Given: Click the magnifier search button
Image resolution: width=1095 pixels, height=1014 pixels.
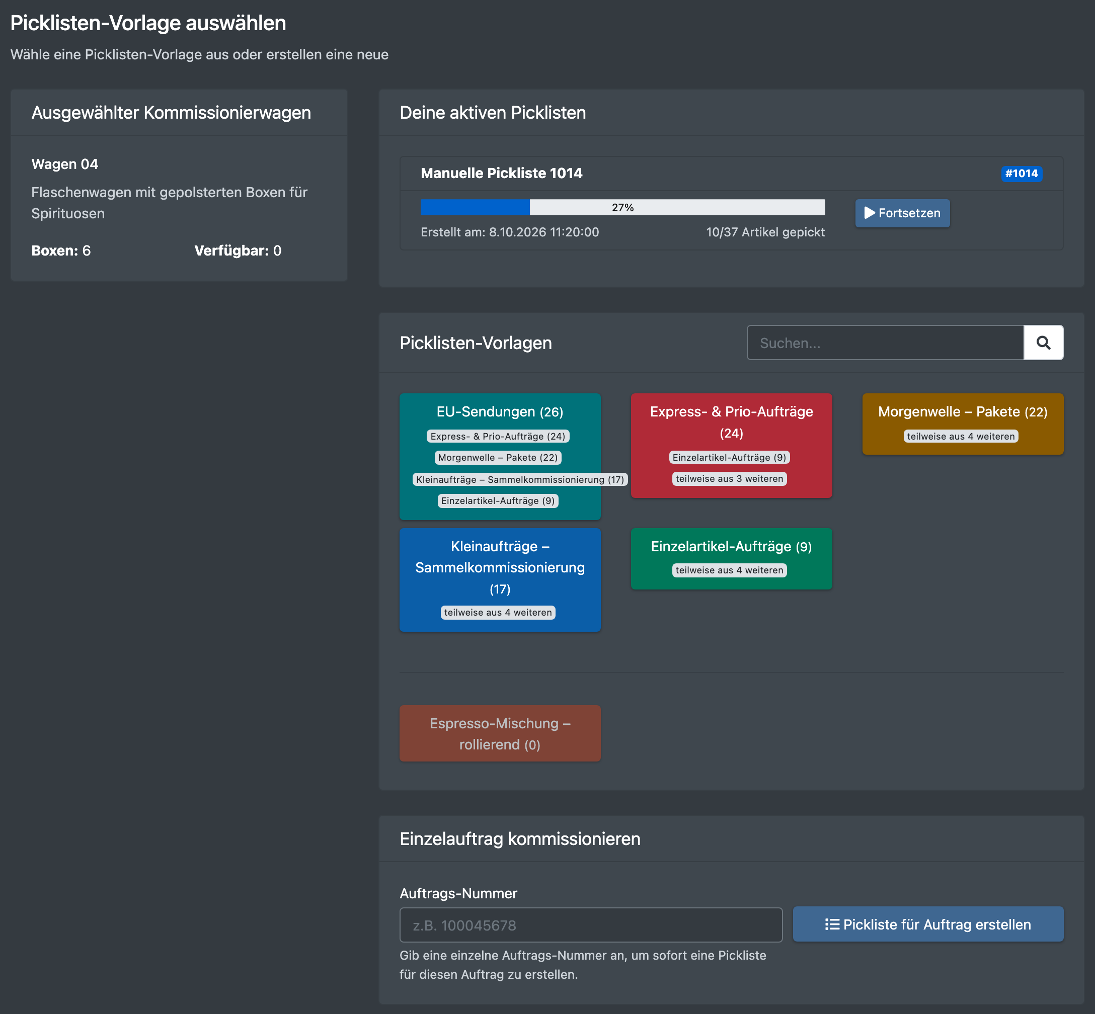Looking at the screenshot, I should point(1043,343).
